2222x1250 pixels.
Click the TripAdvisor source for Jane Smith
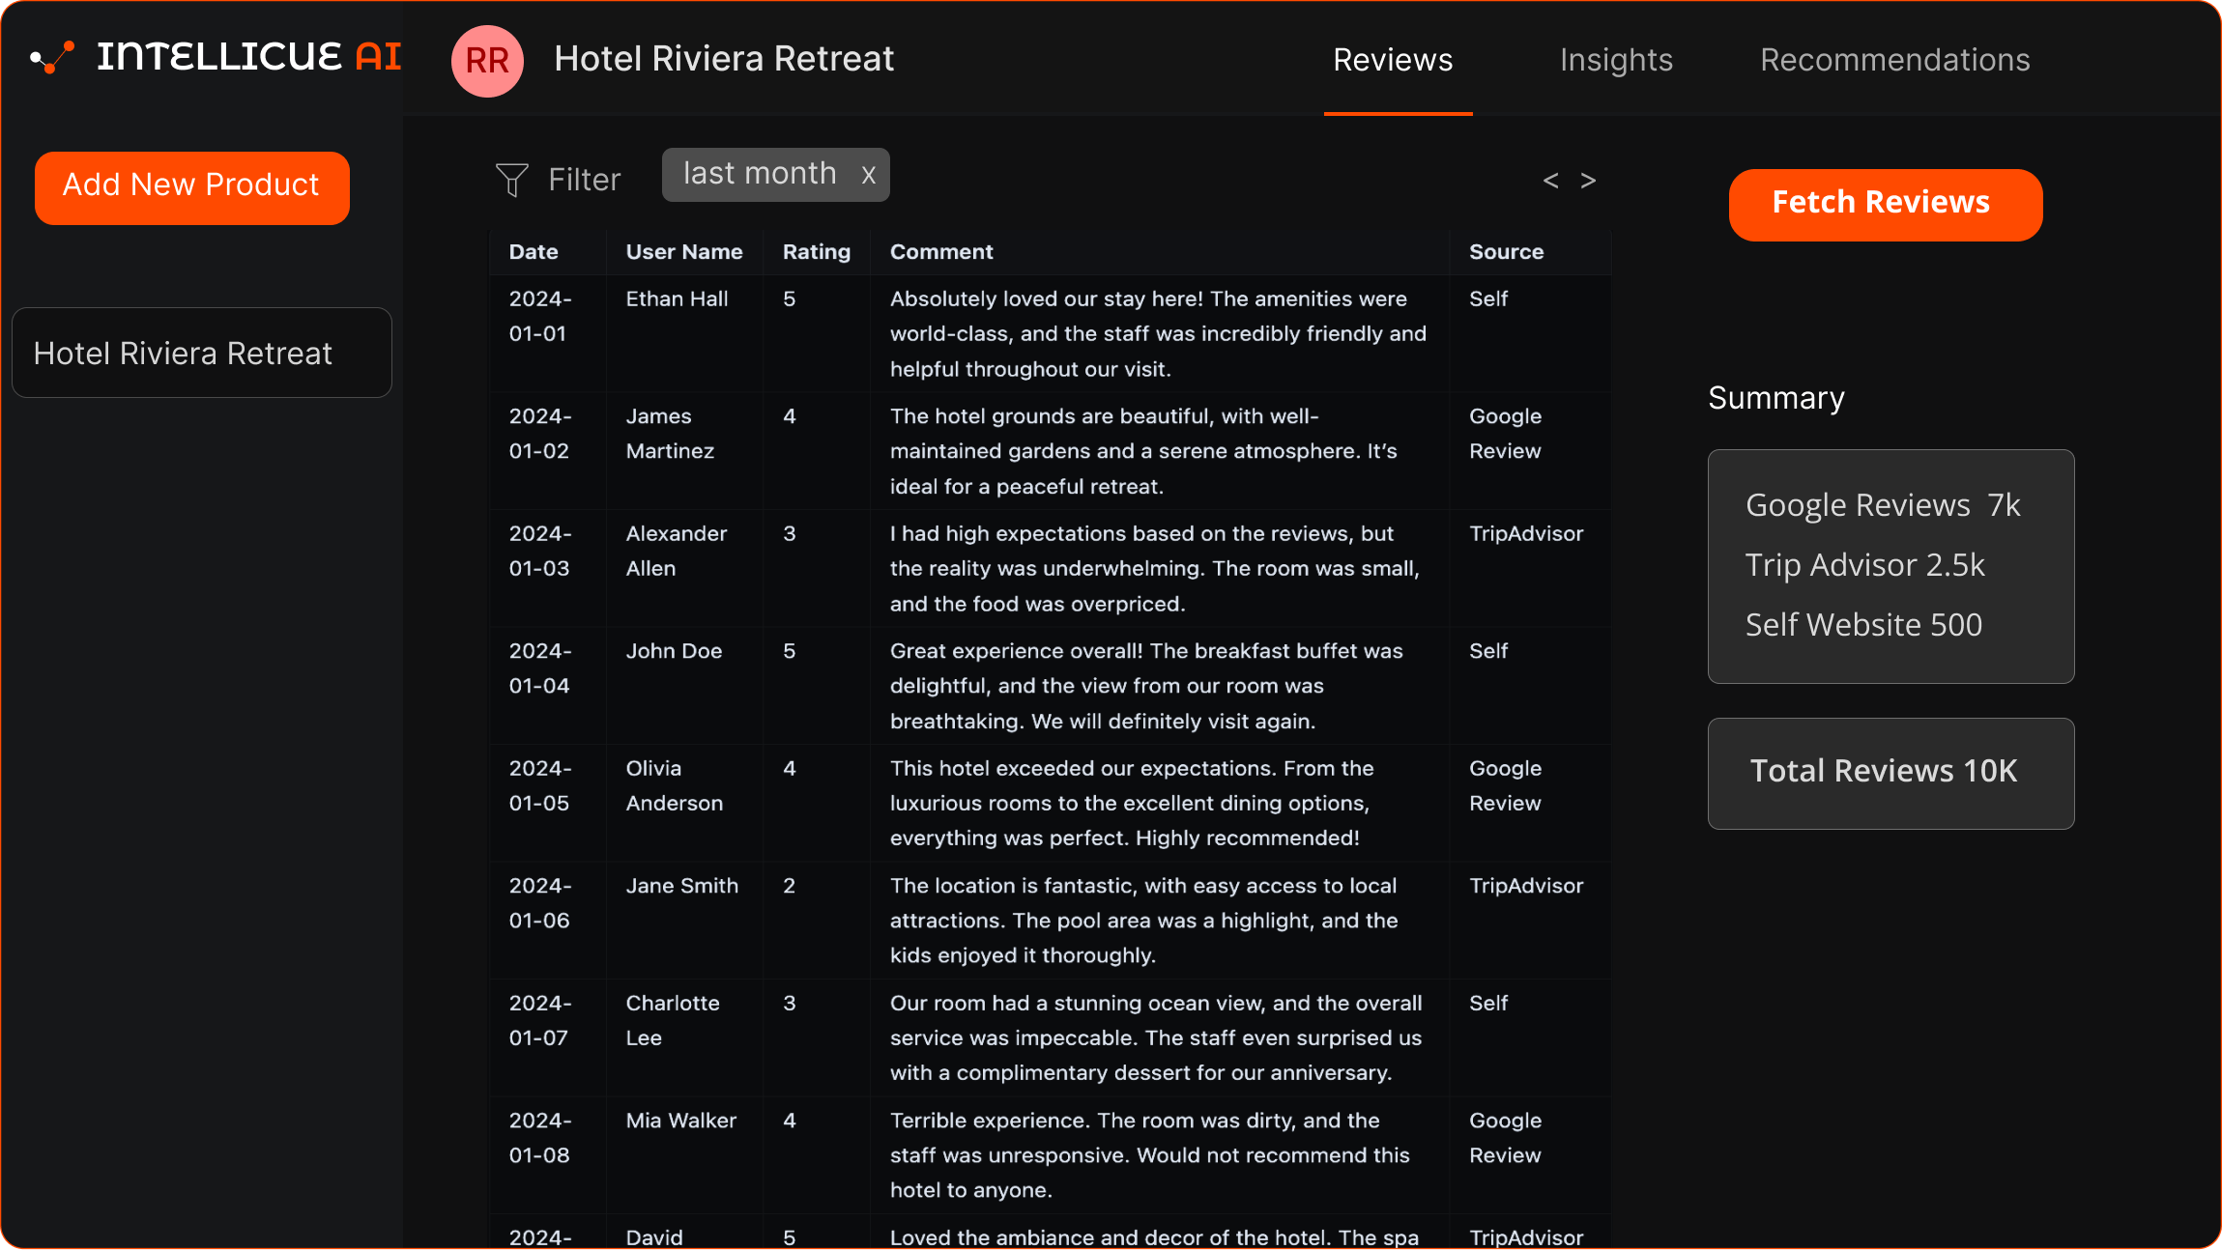[x=1526, y=886]
